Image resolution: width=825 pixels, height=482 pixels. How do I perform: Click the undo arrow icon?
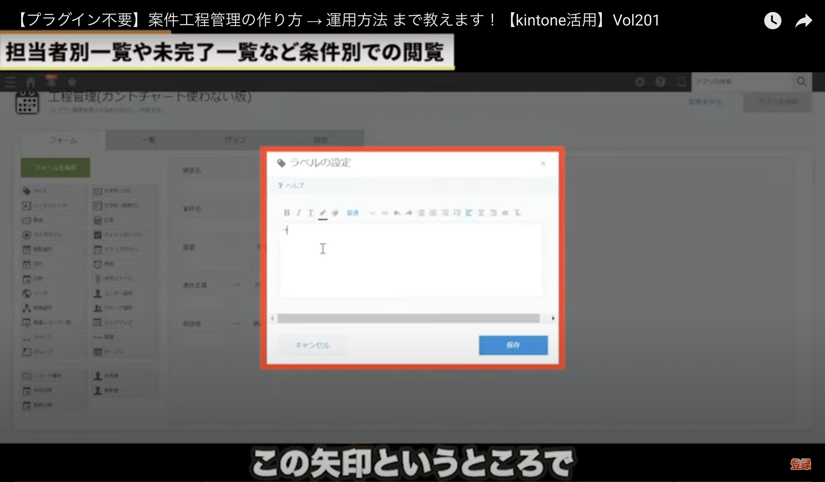click(397, 213)
